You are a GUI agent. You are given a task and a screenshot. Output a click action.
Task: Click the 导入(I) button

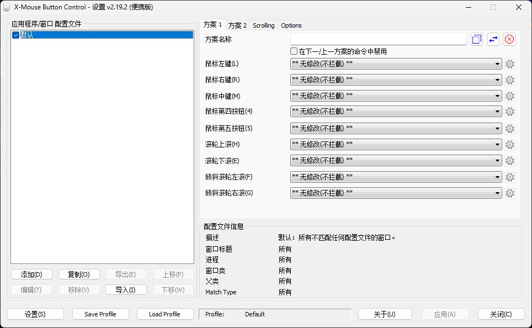tap(126, 290)
